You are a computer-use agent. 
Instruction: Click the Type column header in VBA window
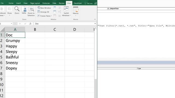tap(156, 69)
